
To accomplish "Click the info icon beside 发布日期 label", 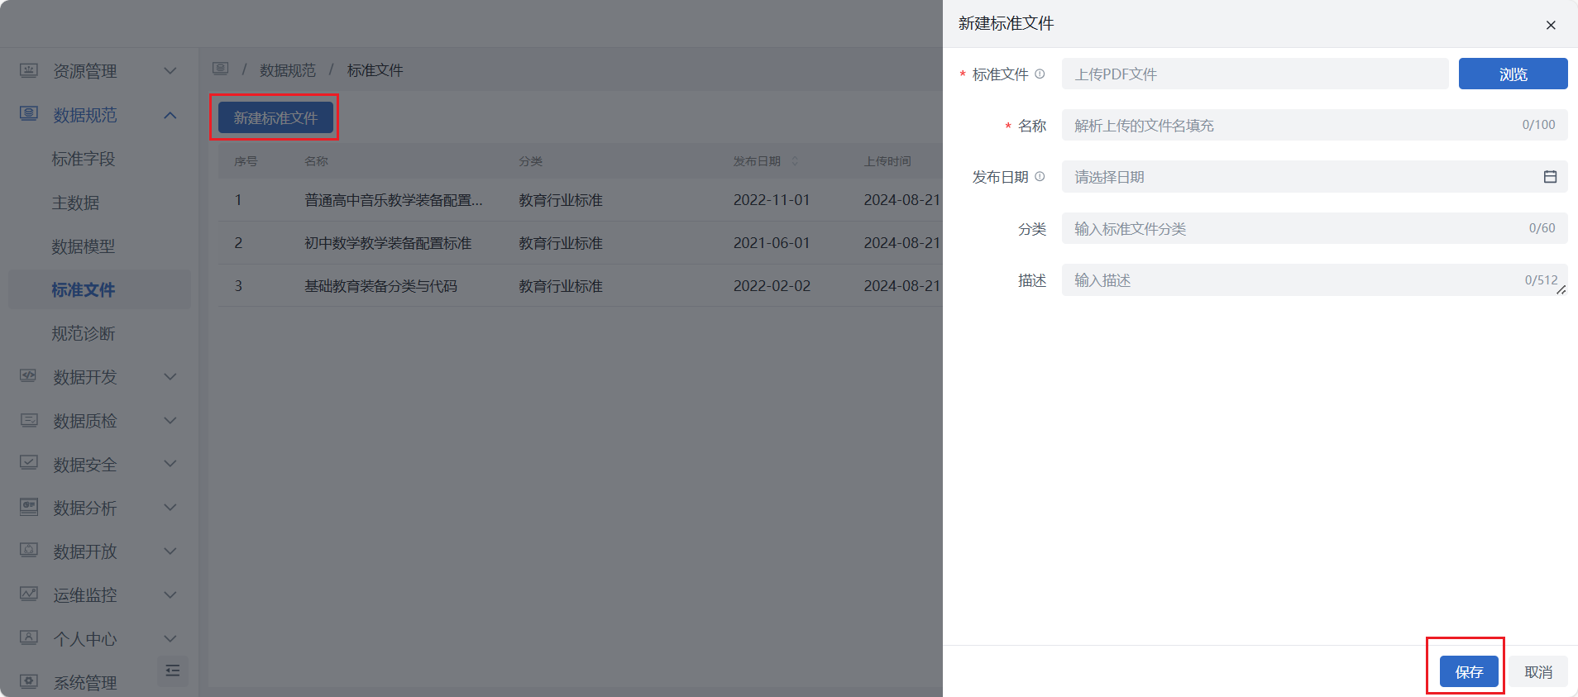I will [1040, 177].
